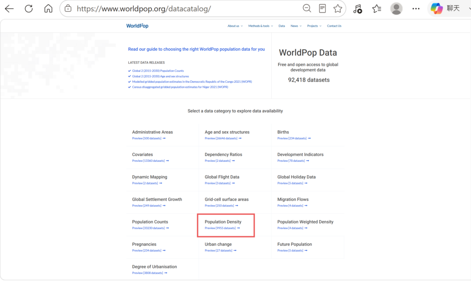
Task: Expand the About us menu
Action: click(x=235, y=26)
